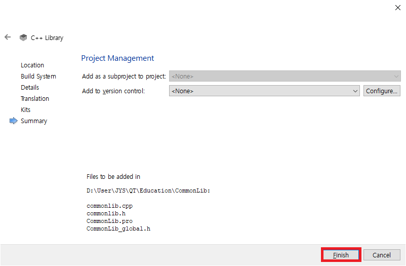406x266 pixels.
Task: Click the Project Management heading
Action: (x=117, y=58)
